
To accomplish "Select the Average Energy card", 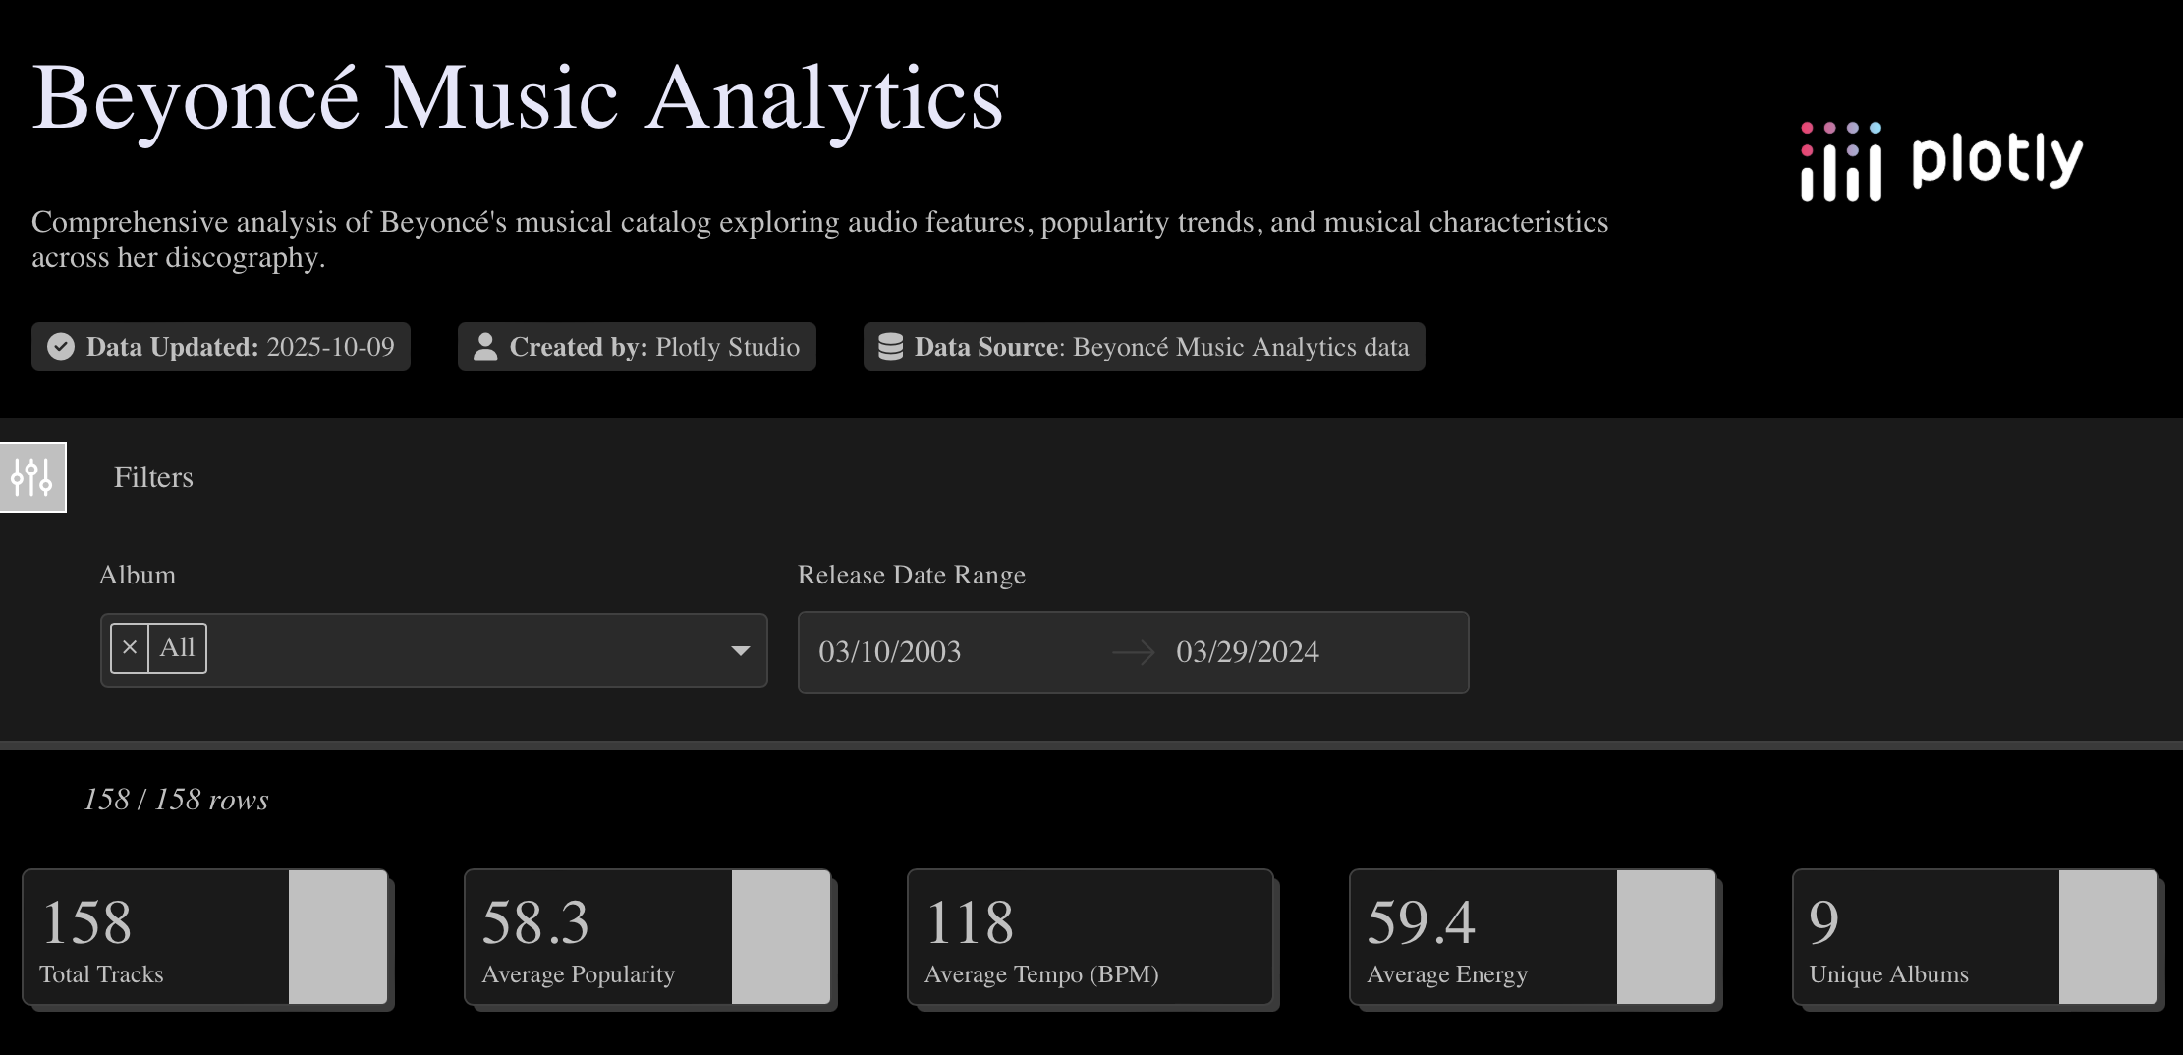I will pyautogui.click(x=1533, y=937).
